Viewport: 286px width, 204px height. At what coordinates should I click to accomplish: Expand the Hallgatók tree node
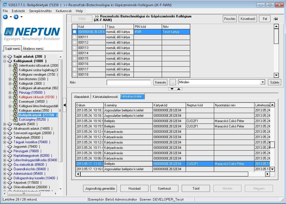click(5, 124)
